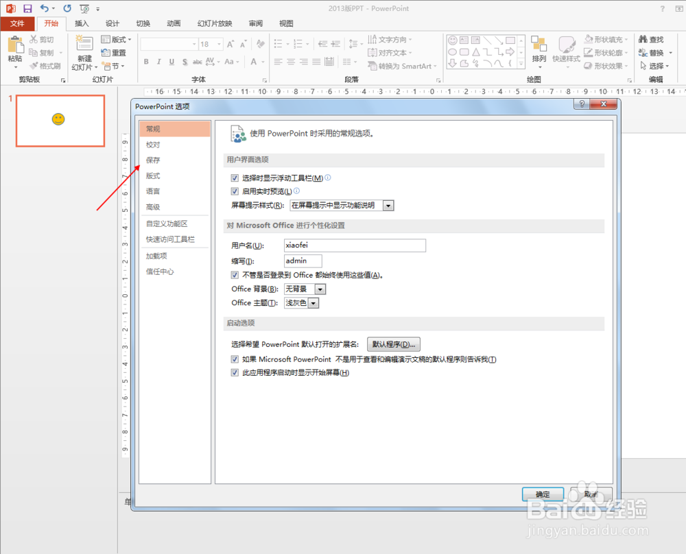Screen dimensions: 686x554
Task: Click the User name input field
Action: (x=355, y=245)
